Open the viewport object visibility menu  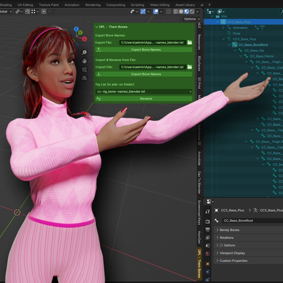tap(134, 11)
